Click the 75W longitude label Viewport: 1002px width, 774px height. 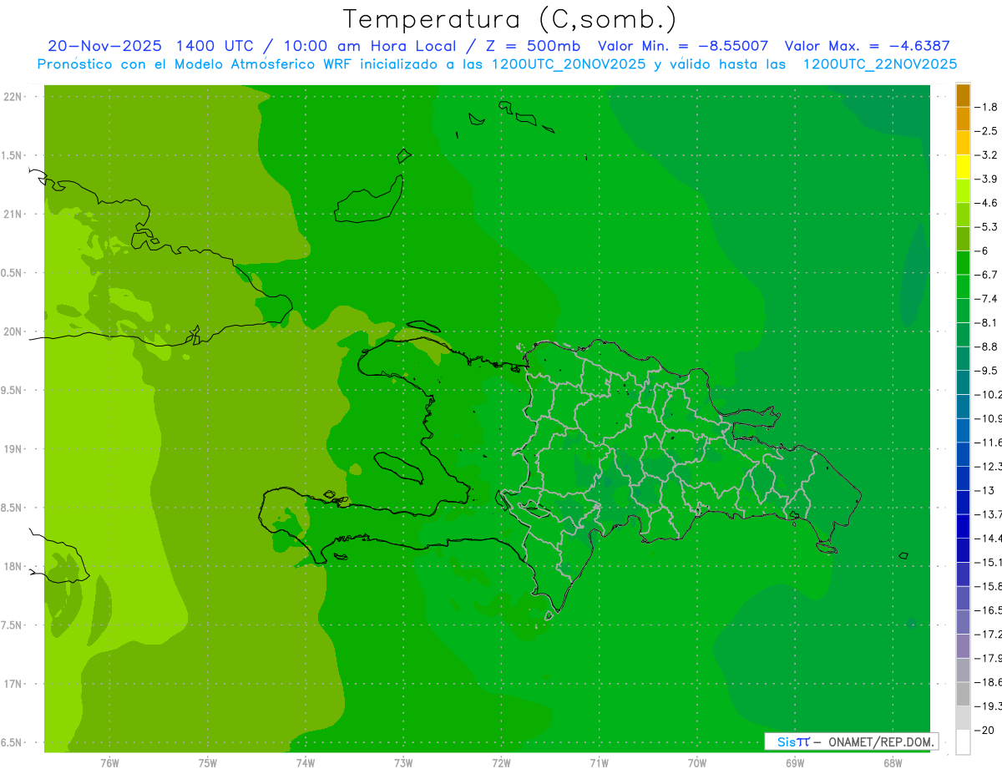click(208, 762)
